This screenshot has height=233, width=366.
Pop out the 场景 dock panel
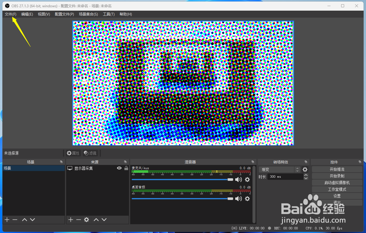61,162
